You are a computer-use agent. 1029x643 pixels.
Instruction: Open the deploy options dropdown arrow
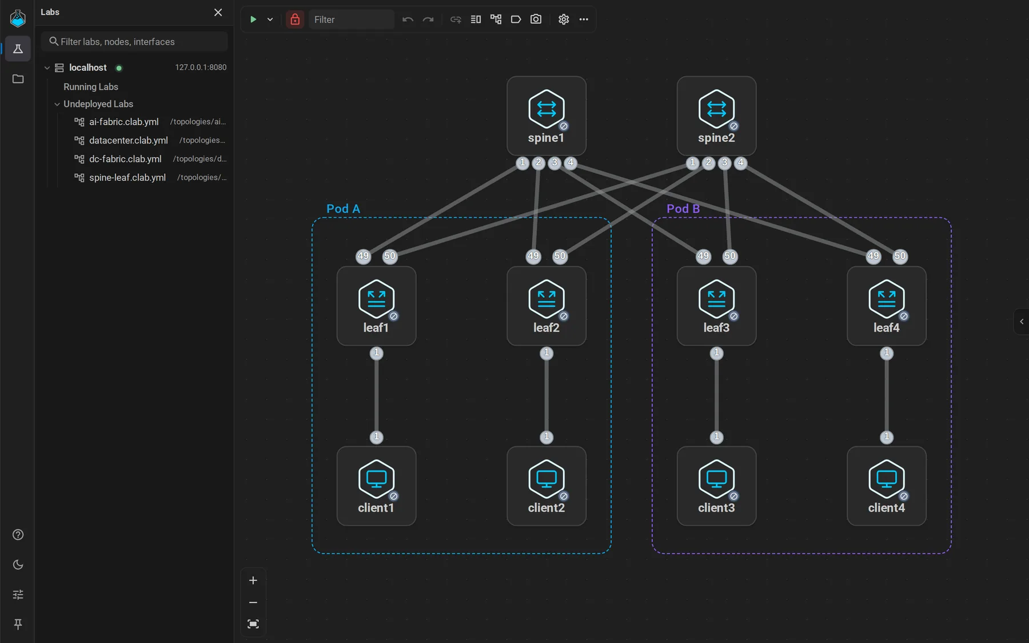pos(270,19)
